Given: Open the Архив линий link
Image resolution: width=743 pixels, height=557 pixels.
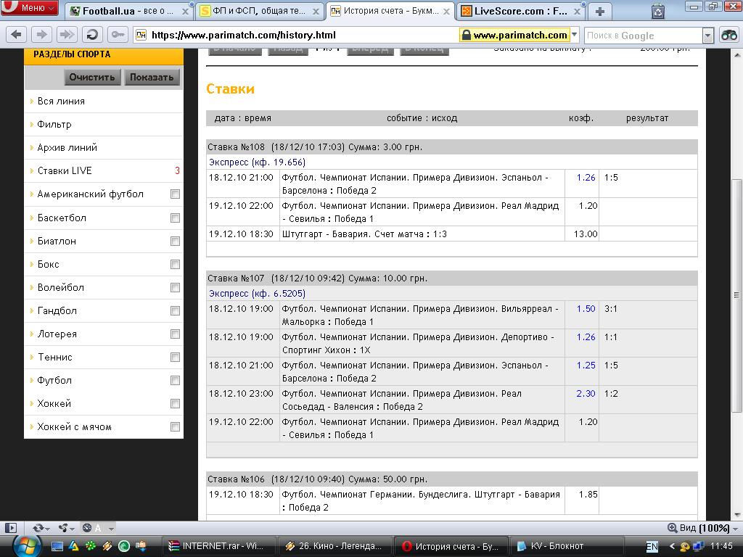Looking at the screenshot, I should [67, 147].
